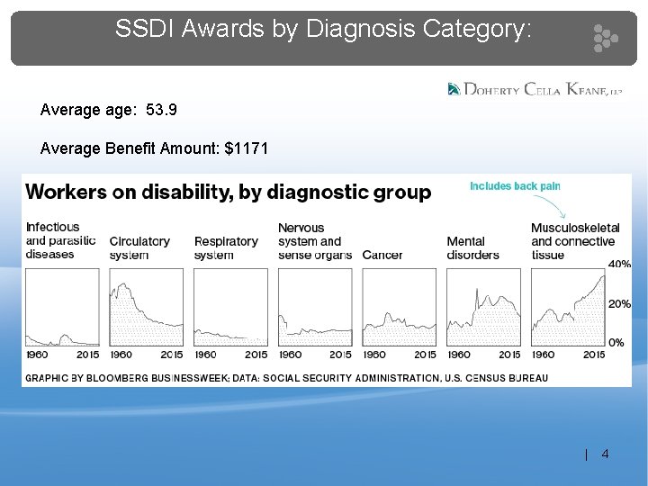
Task: Click the SSDI Awards by Diagnosis Category title
Action: click(323, 29)
